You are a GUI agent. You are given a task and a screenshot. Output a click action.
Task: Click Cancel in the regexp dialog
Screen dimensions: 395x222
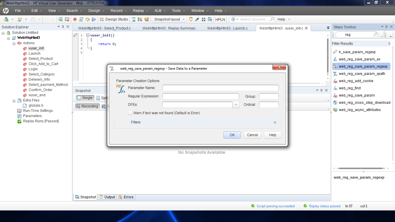point(252,135)
